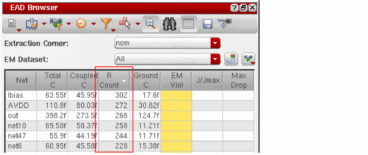Click R Count value 244

click(x=121, y=136)
